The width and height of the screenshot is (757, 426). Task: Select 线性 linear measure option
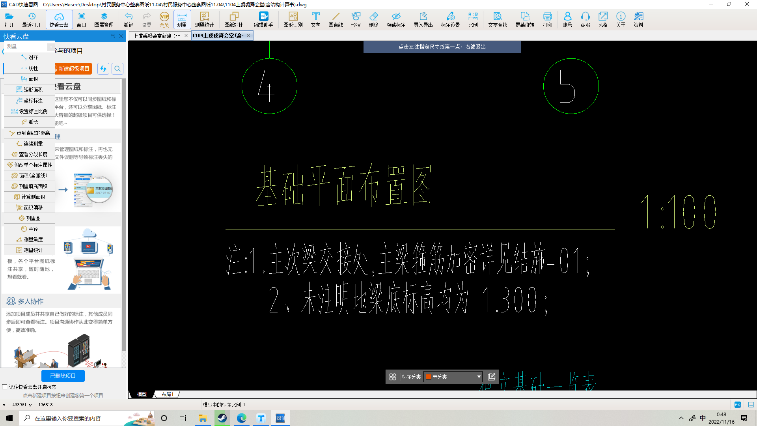click(30, 68)
